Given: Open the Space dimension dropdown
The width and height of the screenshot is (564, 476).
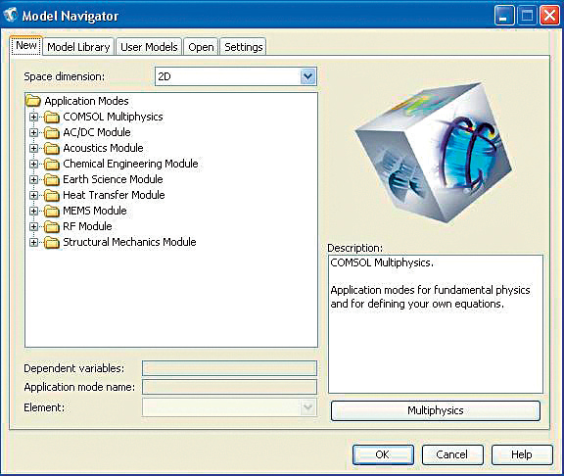Looking at the screenshot, I should point(307,76).
